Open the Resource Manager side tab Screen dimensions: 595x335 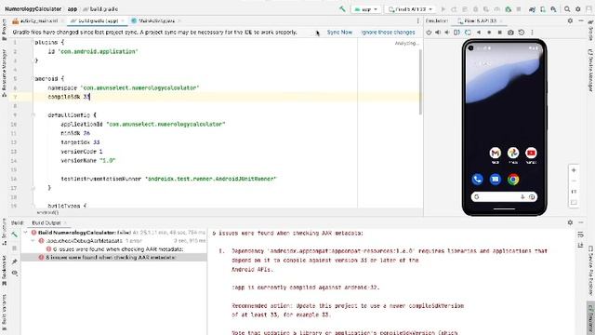(4, 73)
